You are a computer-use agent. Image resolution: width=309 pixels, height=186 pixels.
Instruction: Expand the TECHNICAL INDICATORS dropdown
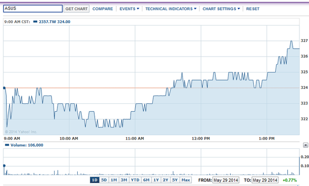click(x=171, y=9)
